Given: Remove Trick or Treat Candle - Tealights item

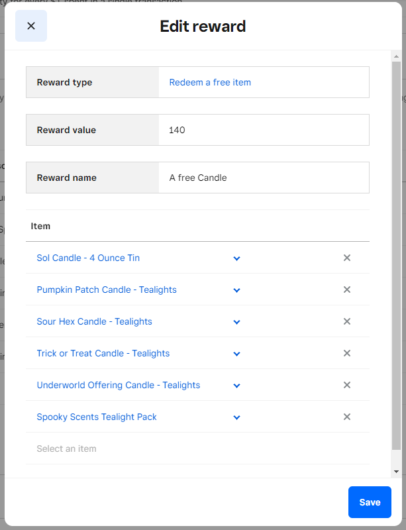Looking at the screenshot, I should tap(346, 353).
